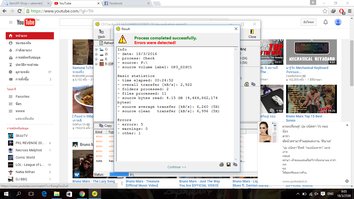The height and width of the screenshot is (199, 354).
Task: Open the Chrome icon in the taskbar
Action: [x=82, y=194]
